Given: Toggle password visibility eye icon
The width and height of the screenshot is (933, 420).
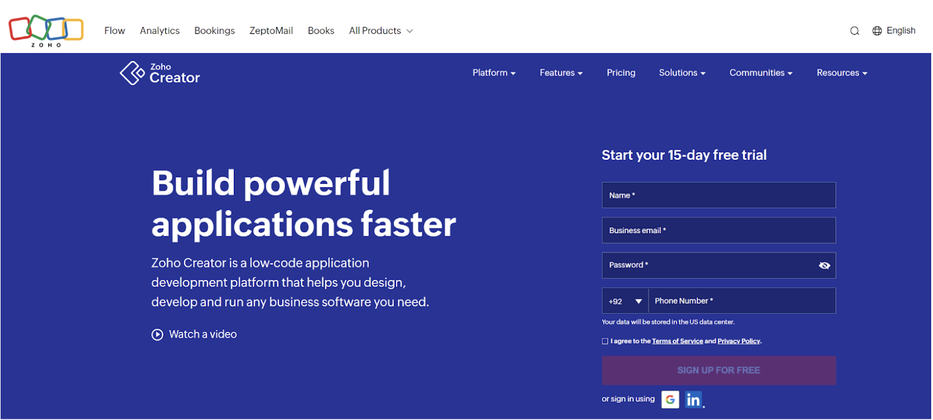Looking at the screenshot, I should (x=824, y=265).
